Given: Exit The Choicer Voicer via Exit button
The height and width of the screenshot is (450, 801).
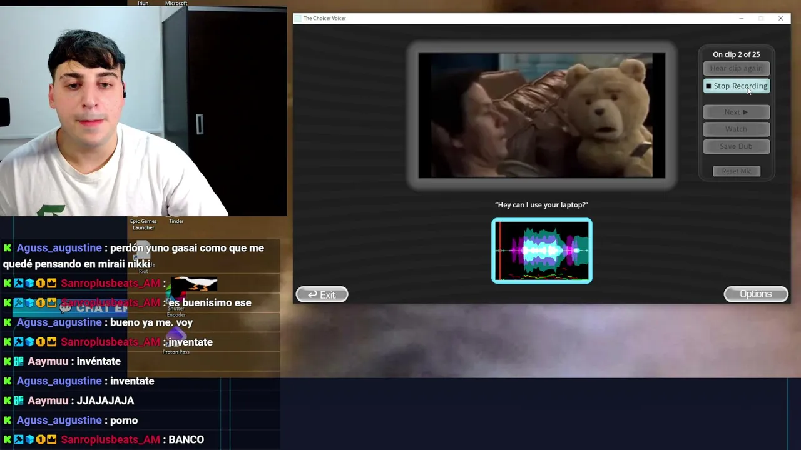Looking at the screenshot, I should tap(322, 294).
